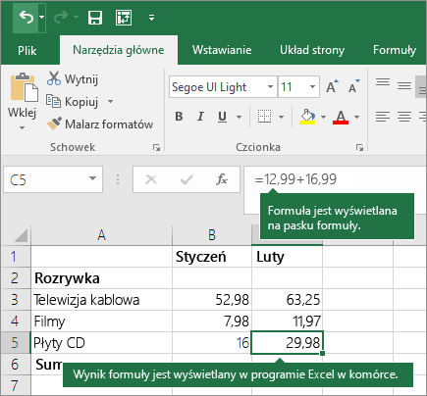427x396 pixels.
Task: Open the Plik tab
Action: (27, 51)
